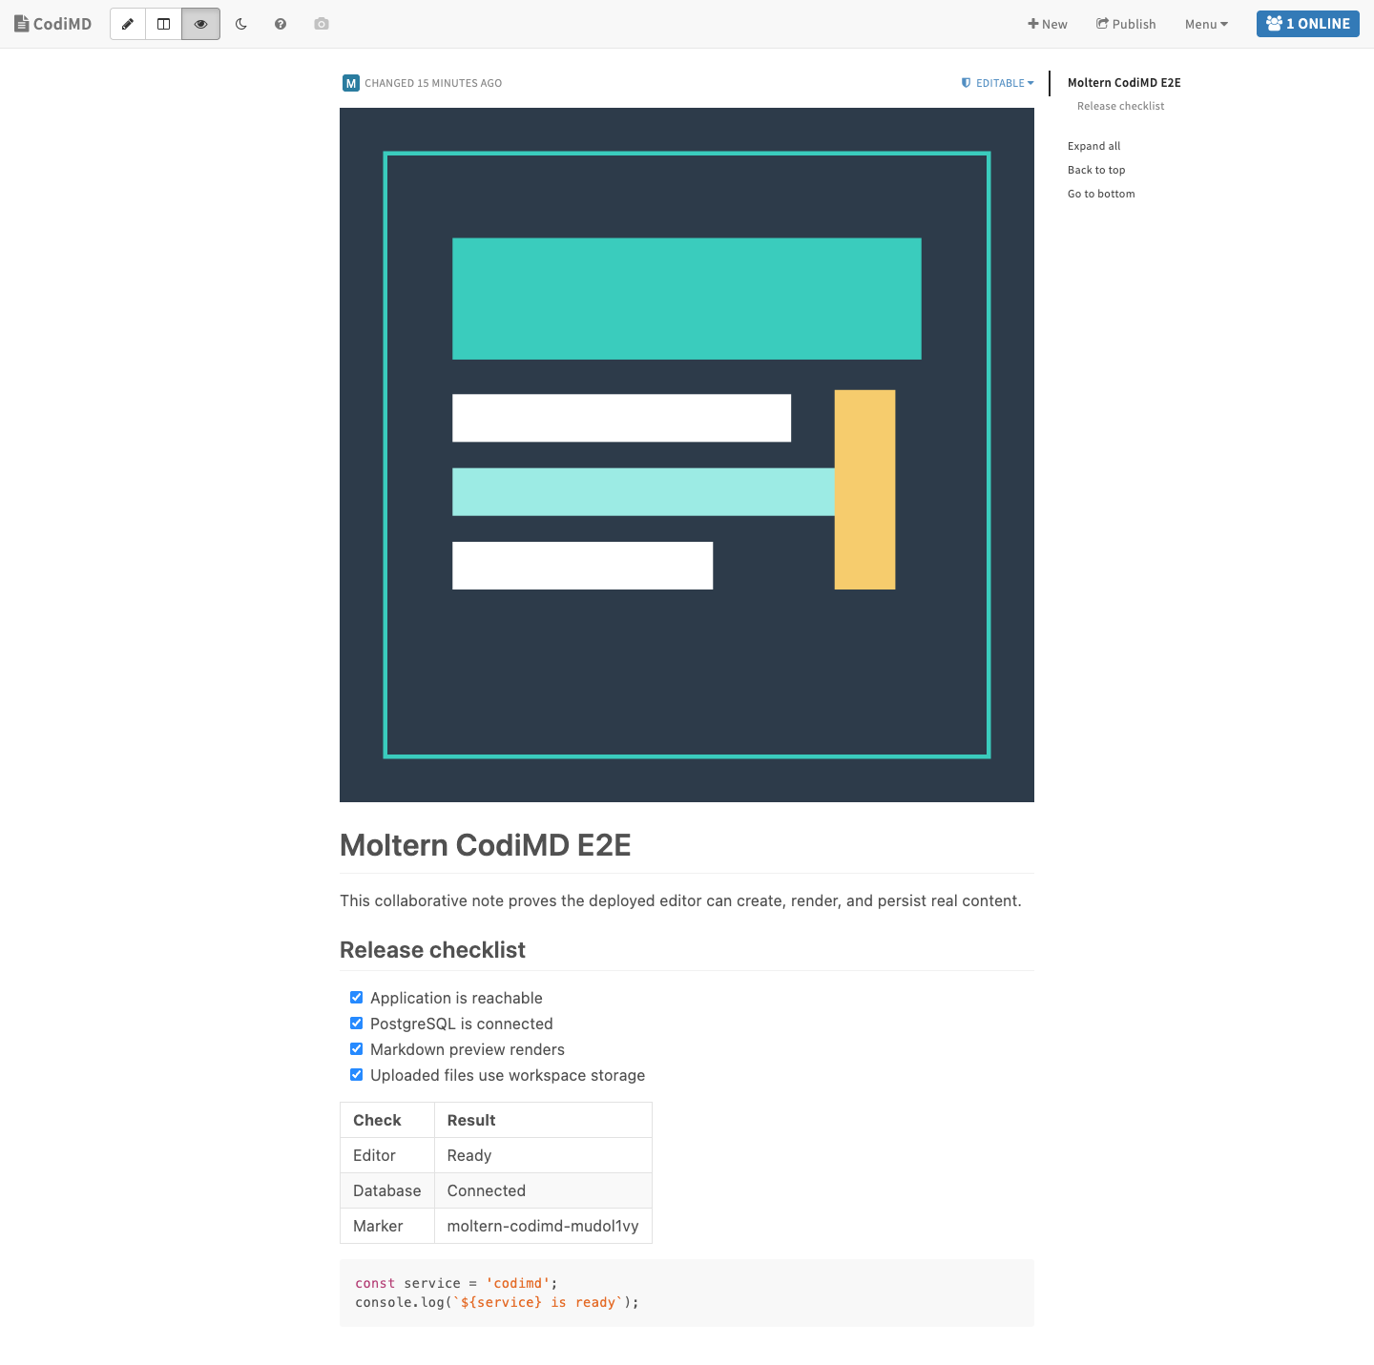The width and height of the screenshot is (1374, 1365).
Task: Select the Ready table cell
Action: click(x=543, y=1155)
